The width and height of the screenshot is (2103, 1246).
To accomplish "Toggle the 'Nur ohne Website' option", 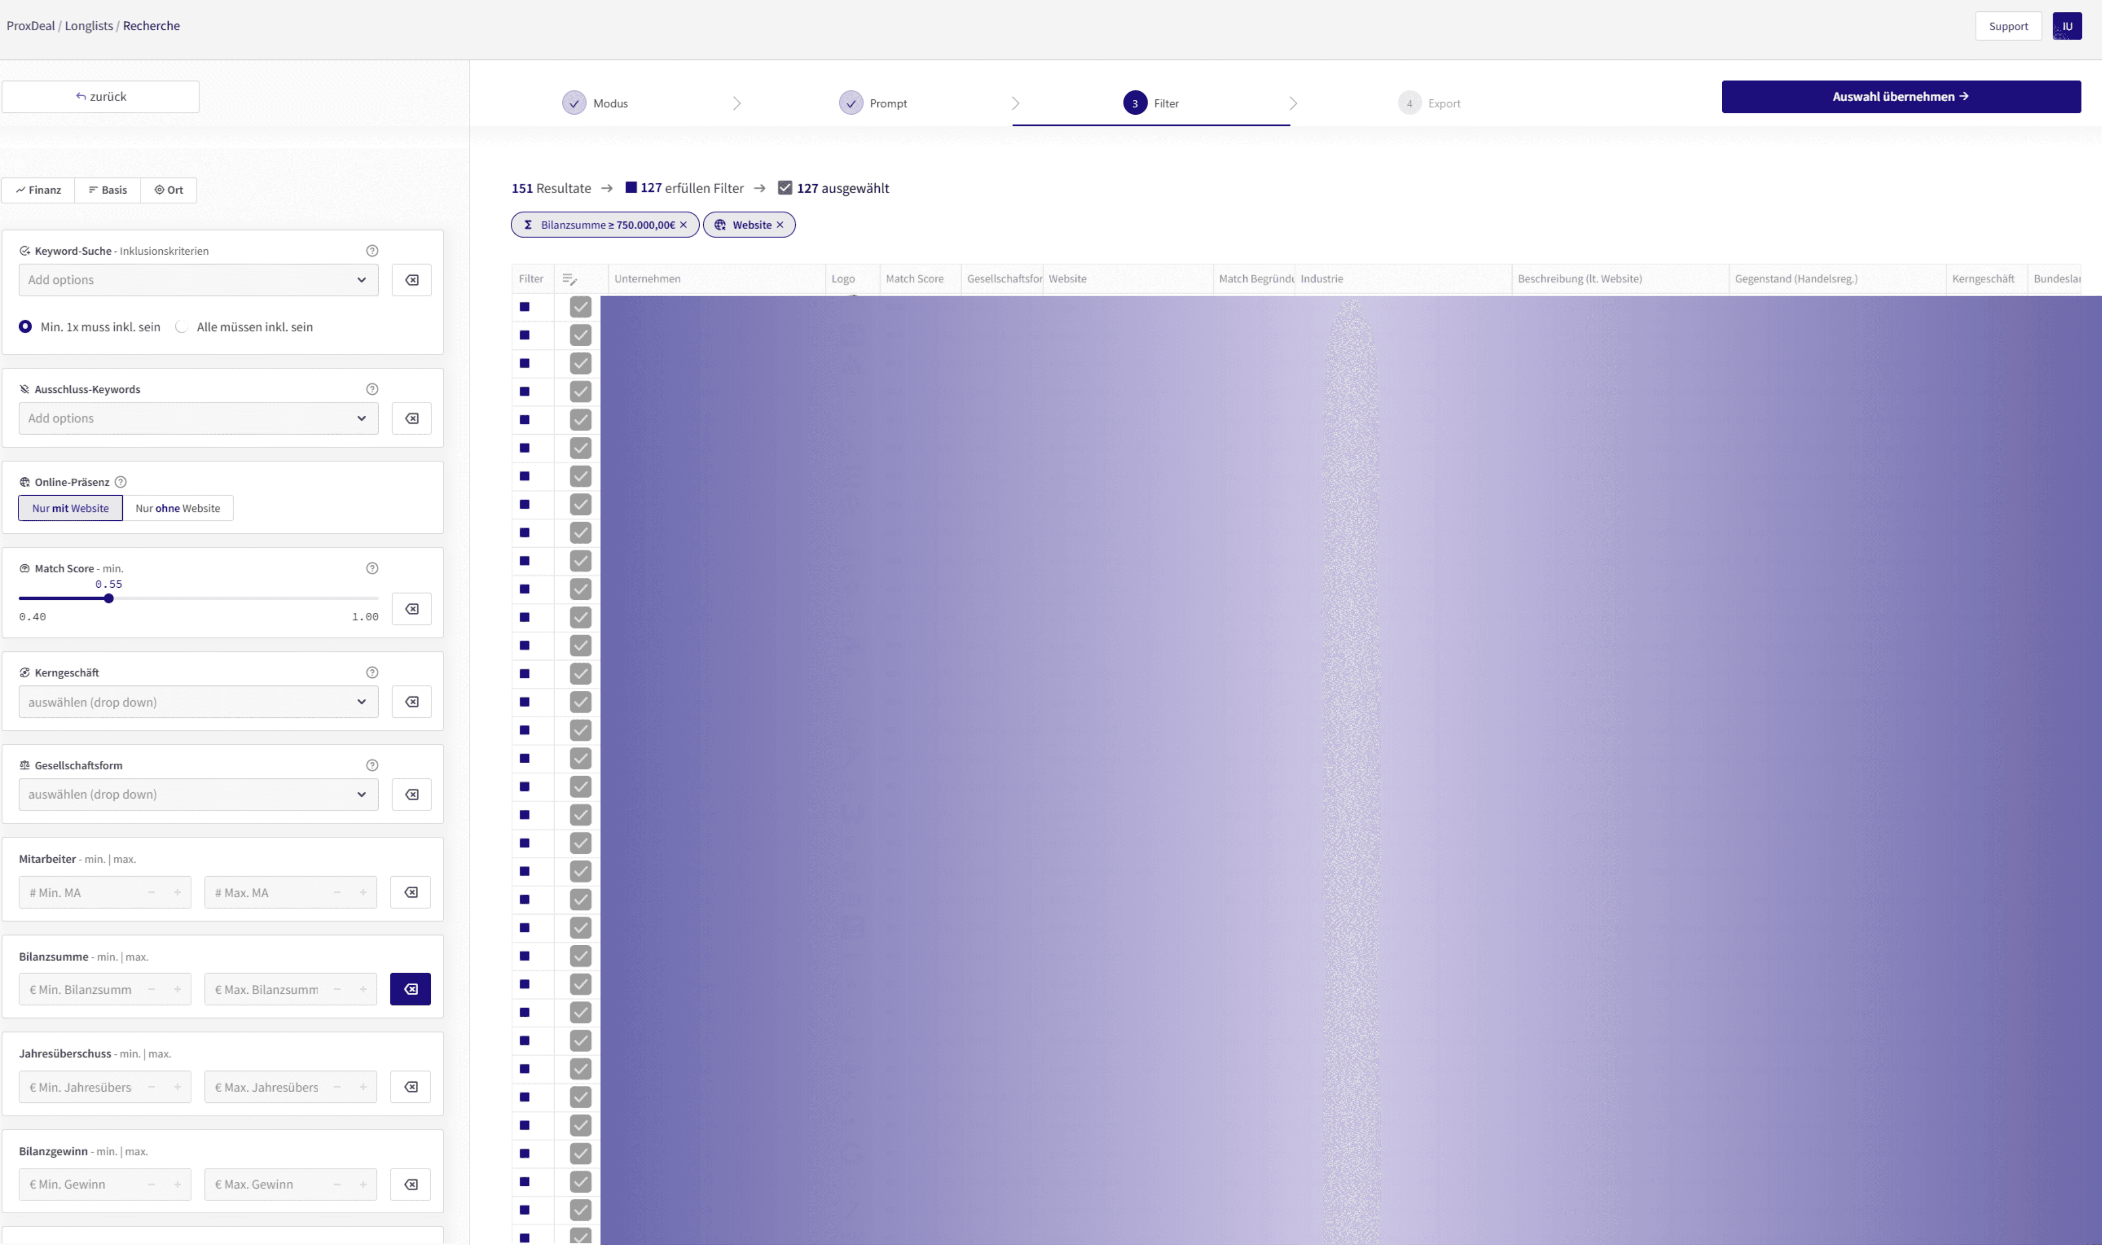I will tap(177, 508).
